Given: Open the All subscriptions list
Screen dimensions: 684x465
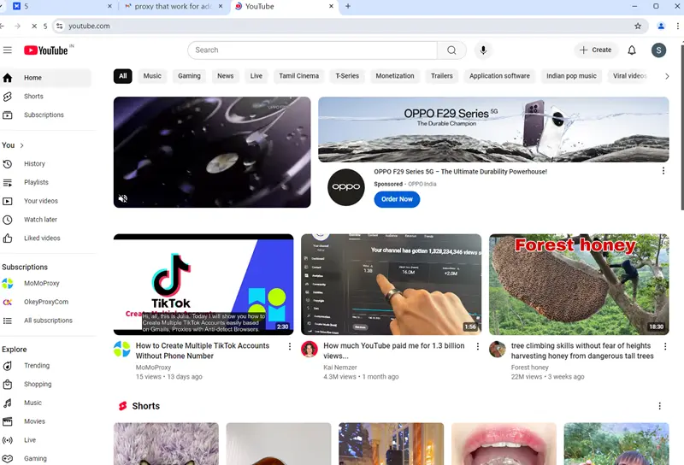Looking at the screenshot, I should 48,321.
